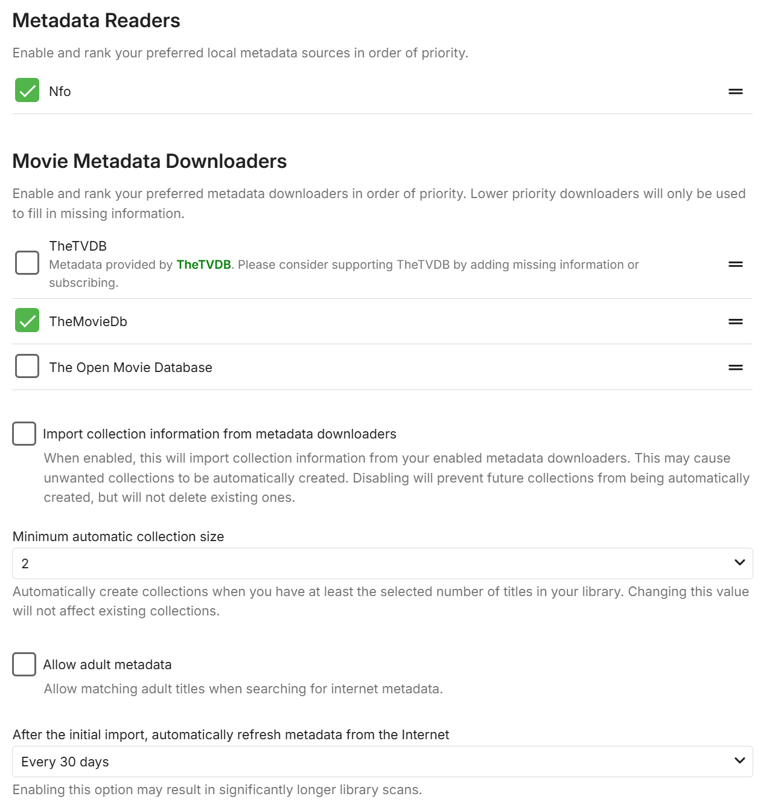This screenshot has height=802, width=781.
Task: Toggle Import collection information checkbox
Action: point(24,434)
